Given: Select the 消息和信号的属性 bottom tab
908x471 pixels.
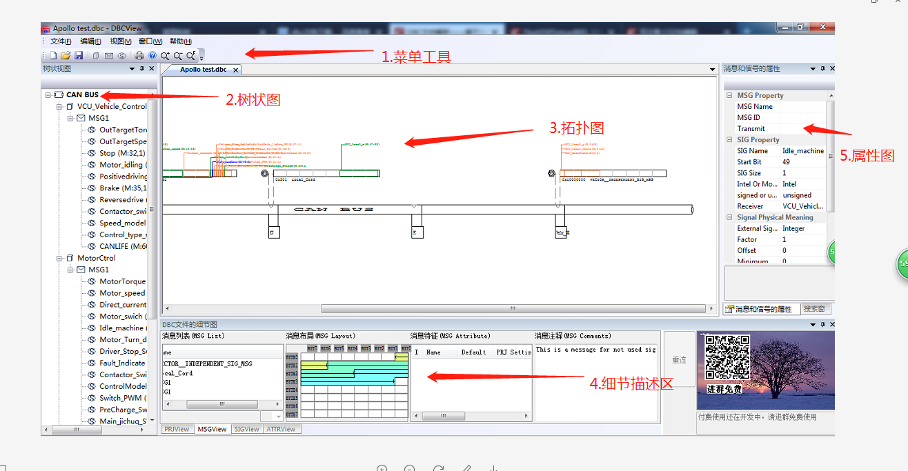Looking at the screenshot, I should click(761, 309).
